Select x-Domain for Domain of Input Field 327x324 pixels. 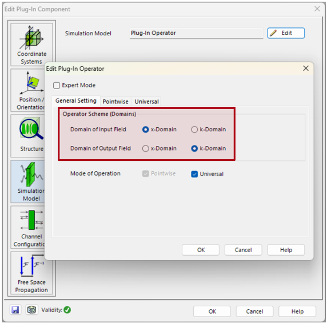(x=145, y=129)
